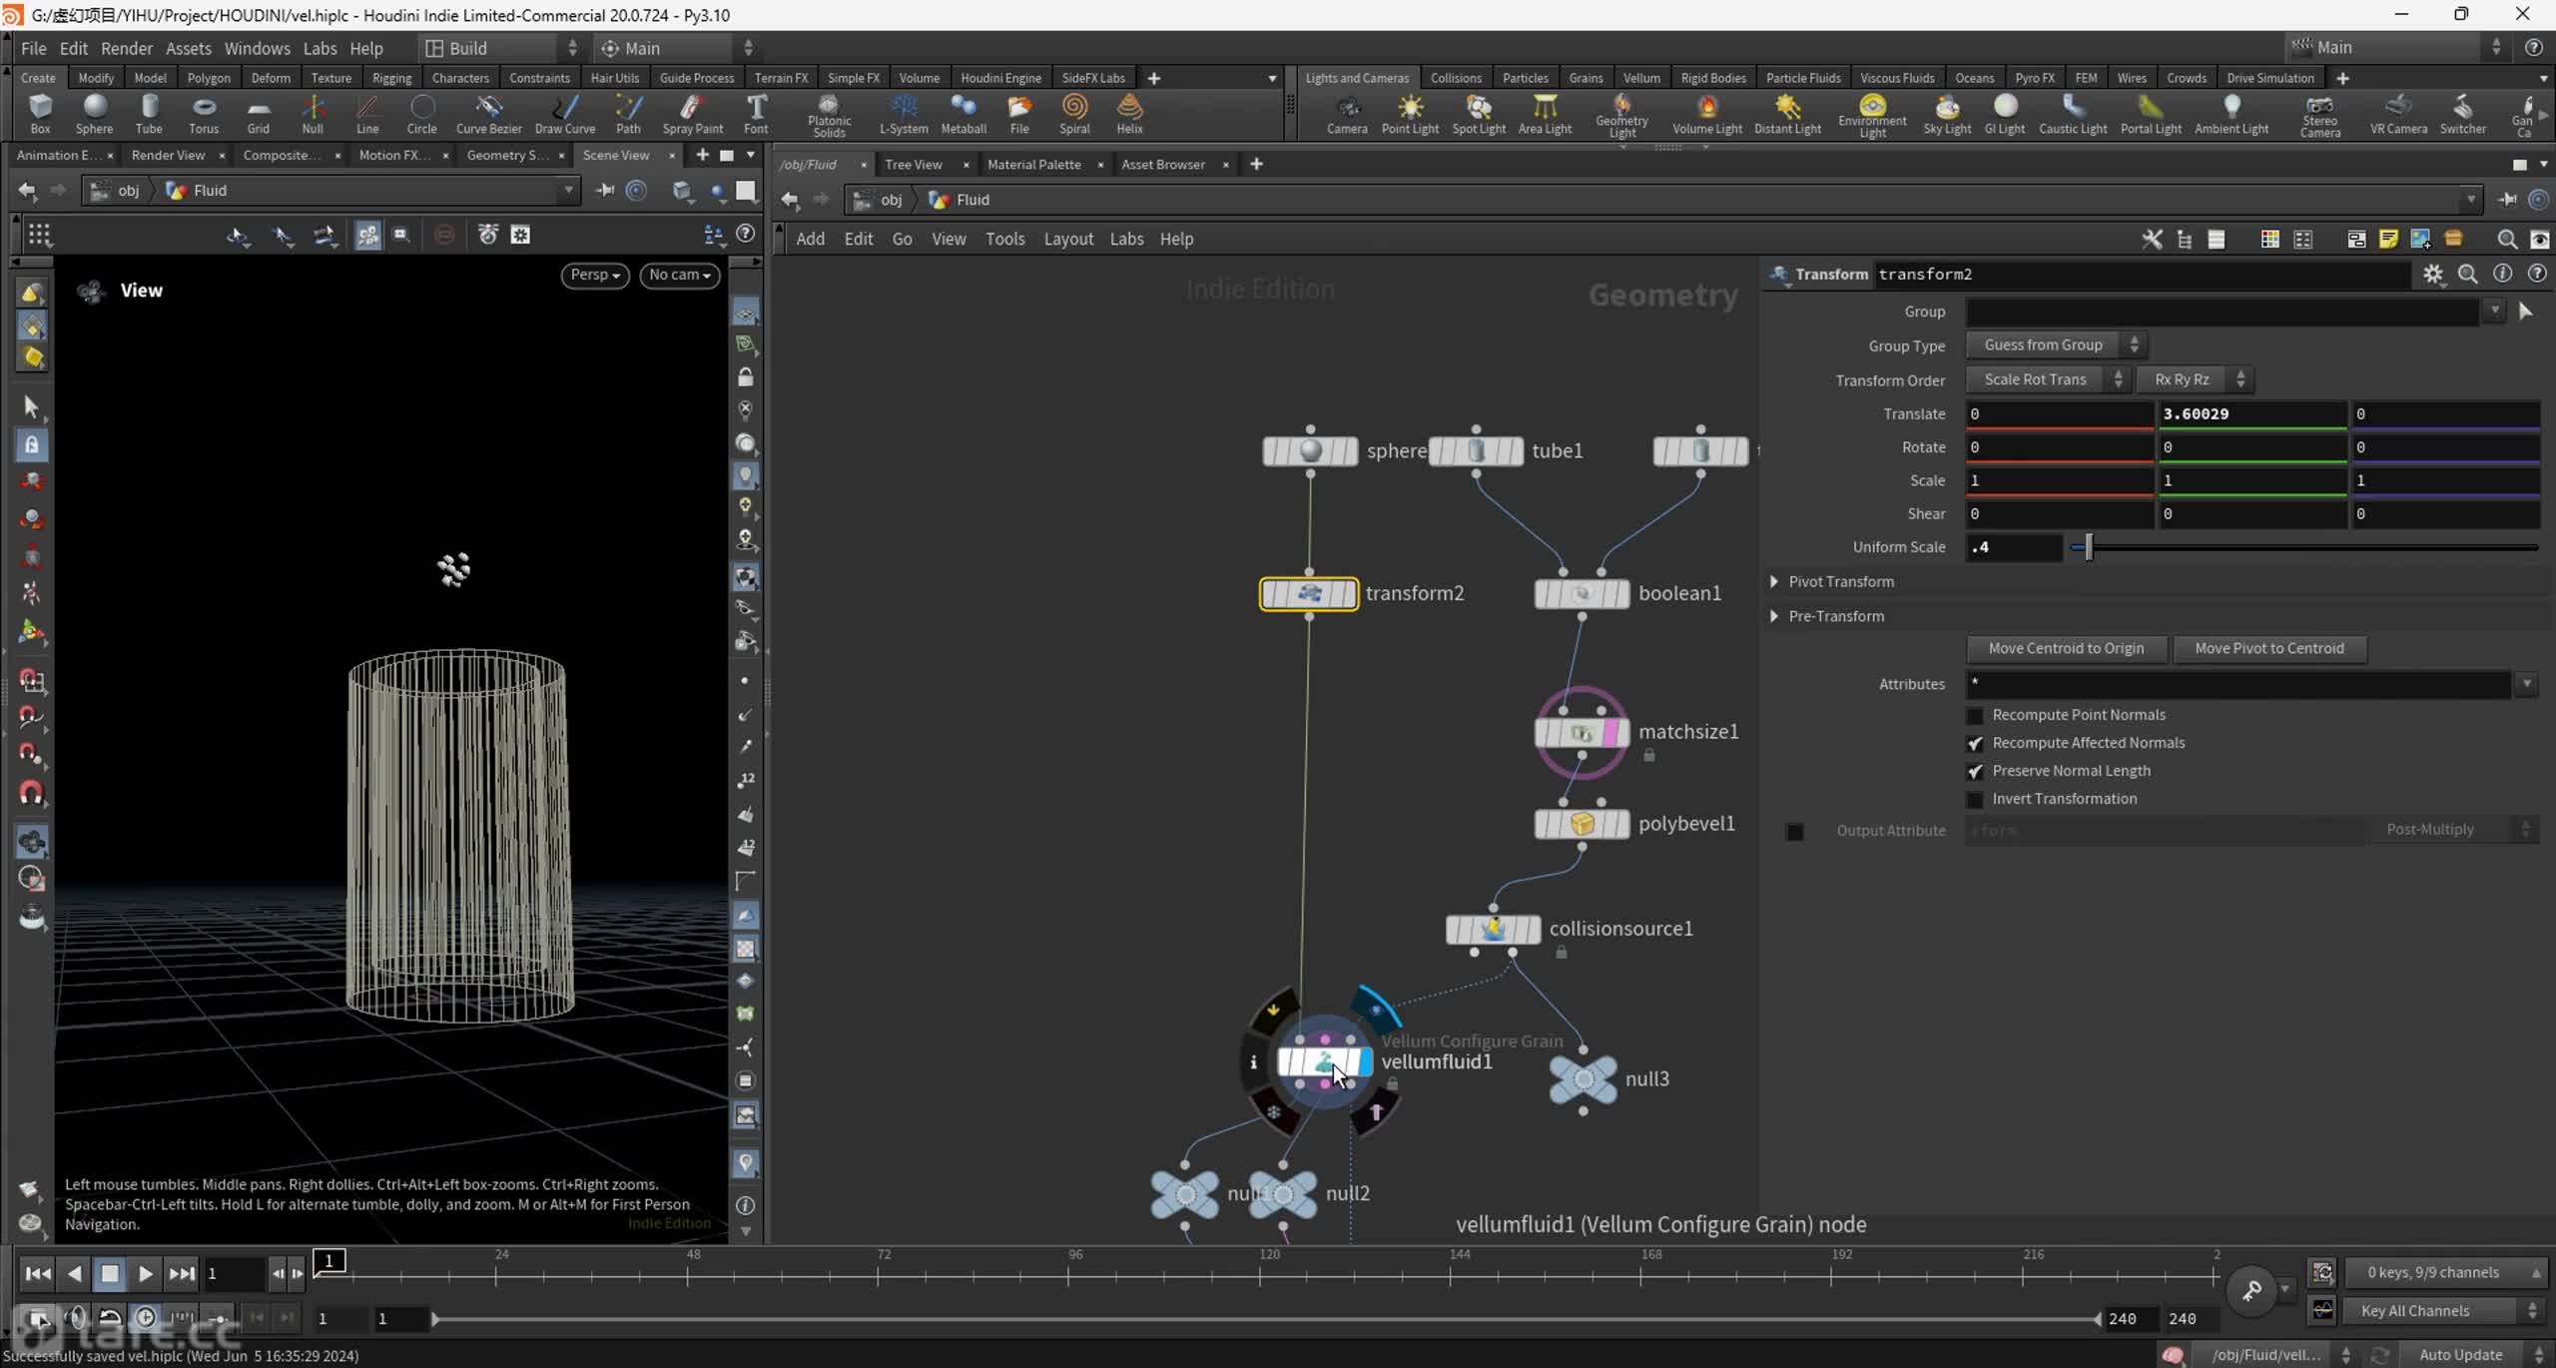Image resolution: width=2556 pixels, height=1368 pixels.
Task: Drag the Uniform Scale slider
Action: point(2090,546)
